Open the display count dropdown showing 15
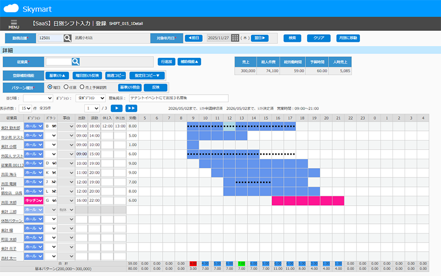441x276 pixels. coord(25,108)
